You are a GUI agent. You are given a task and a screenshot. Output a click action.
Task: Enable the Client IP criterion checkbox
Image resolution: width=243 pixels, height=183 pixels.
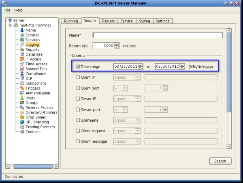click(78, 77)
